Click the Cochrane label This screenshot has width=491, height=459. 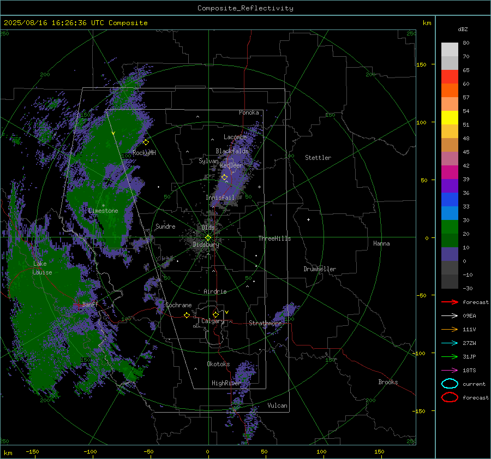click(x=178, y=305)
